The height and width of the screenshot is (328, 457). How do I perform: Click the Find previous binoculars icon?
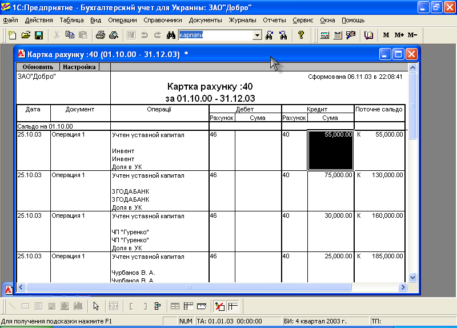[283, 35]
